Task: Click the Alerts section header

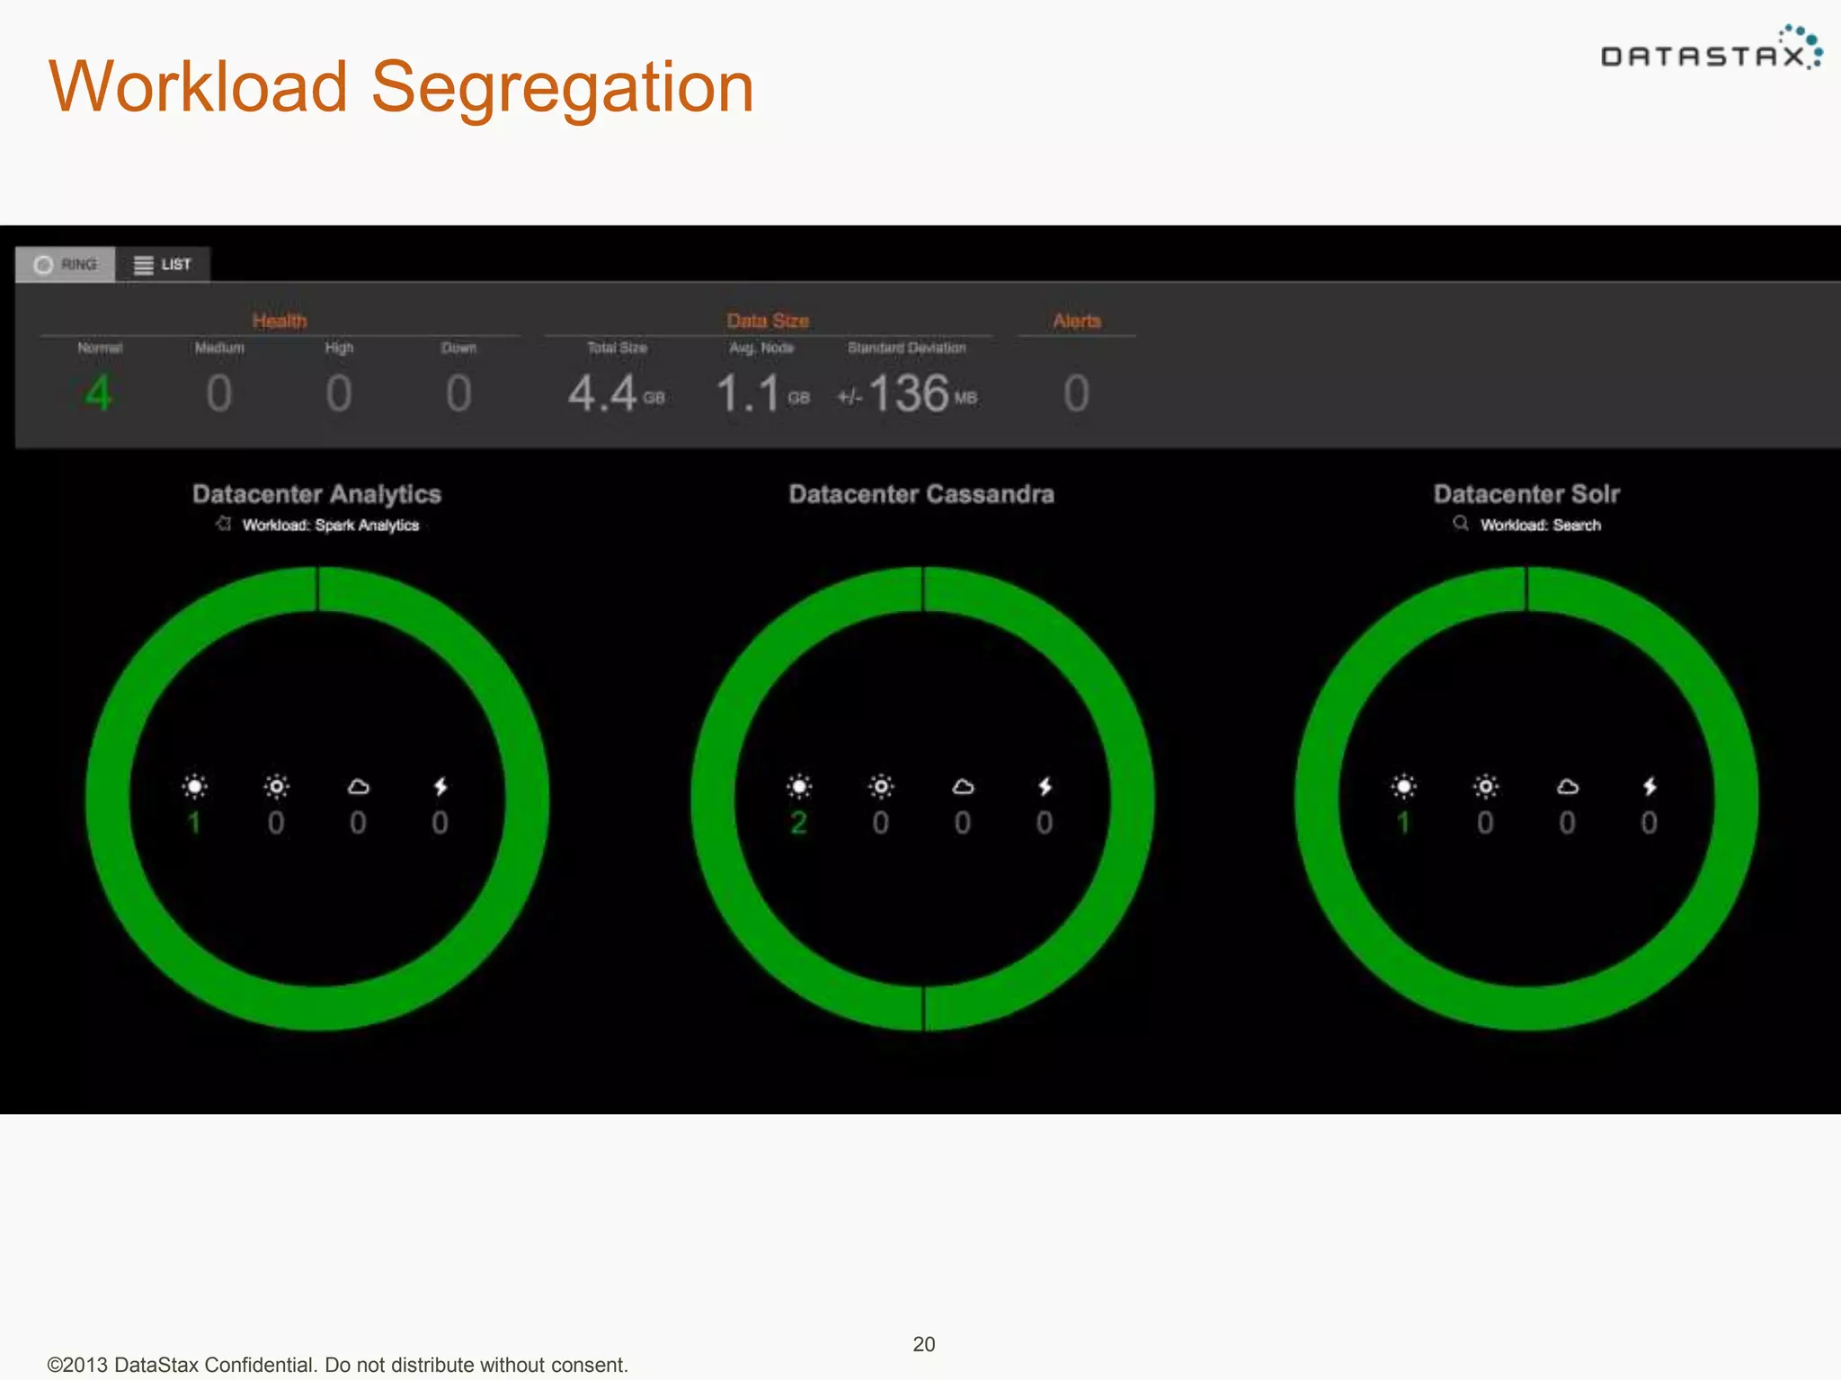Action: 1077,321
